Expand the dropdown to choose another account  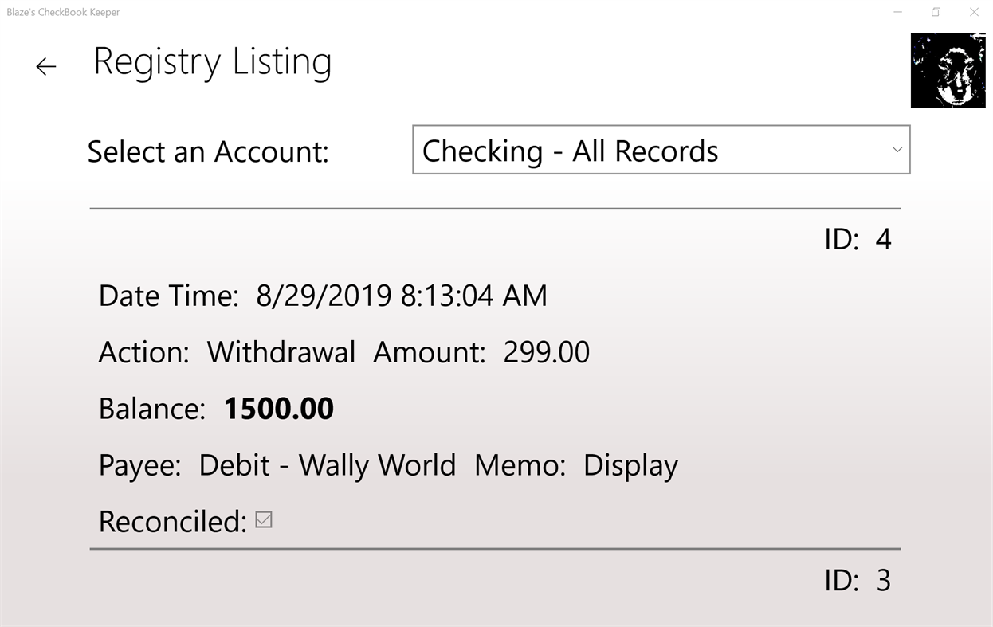[x=896, y=150]
